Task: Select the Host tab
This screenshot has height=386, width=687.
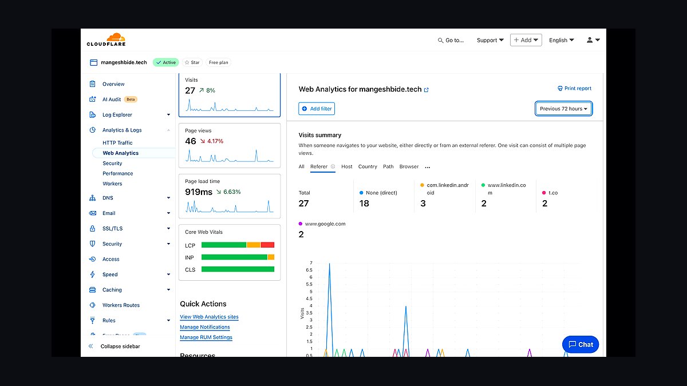Action: tap(347, 167)
